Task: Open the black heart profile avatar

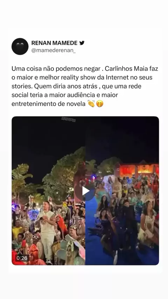Action: pyautogui.click(x=20, y=46)
